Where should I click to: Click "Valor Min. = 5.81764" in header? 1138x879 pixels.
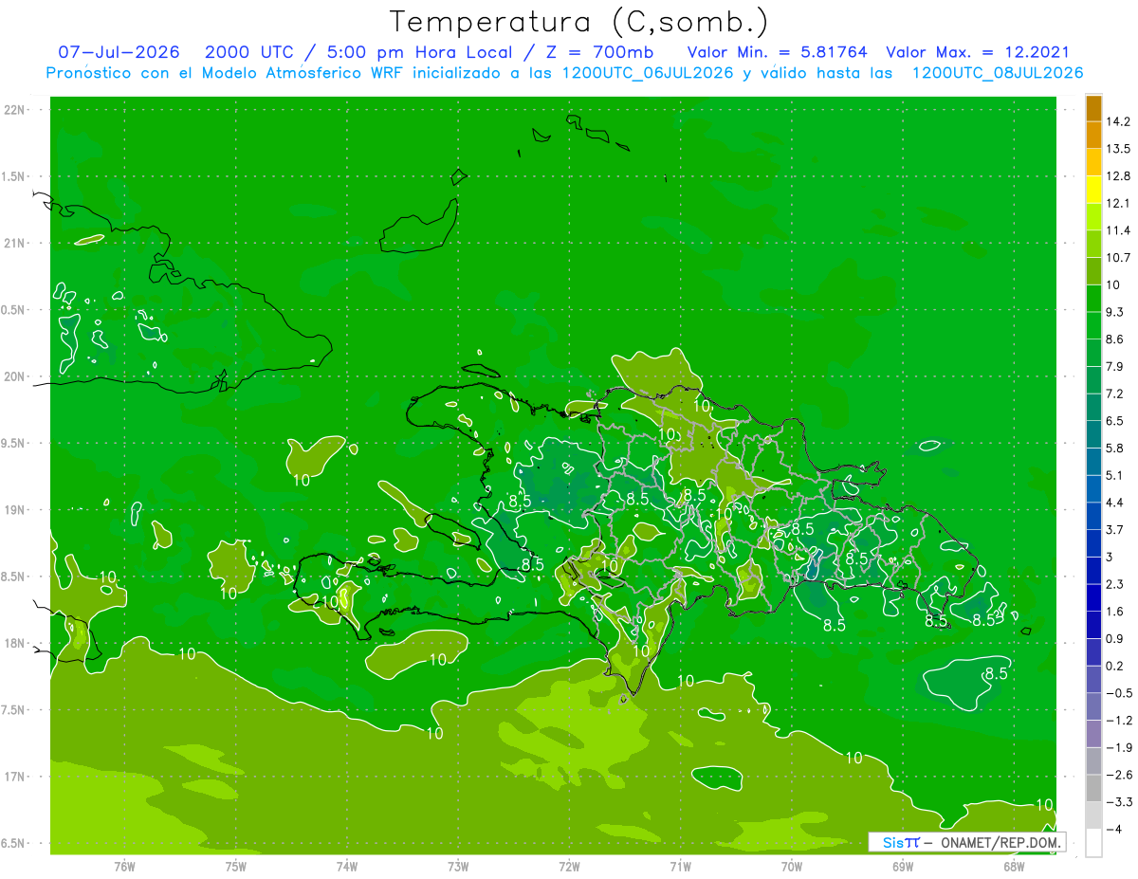777,52
